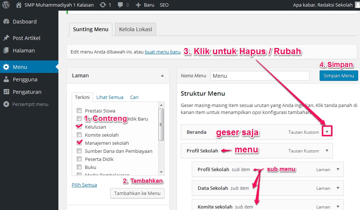Switch to the Kelola Lokasi tab
The width and height of the screenshot is (360, 210).
coord(135,29)
